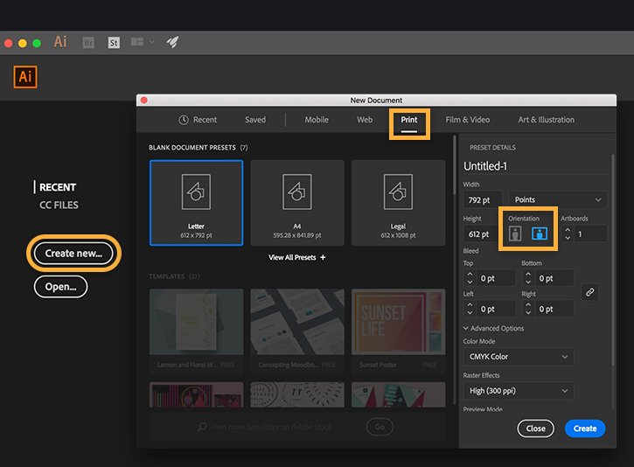Increase the Artboards count with up arrow
634x467 pixels.
(x=568, y=230)
